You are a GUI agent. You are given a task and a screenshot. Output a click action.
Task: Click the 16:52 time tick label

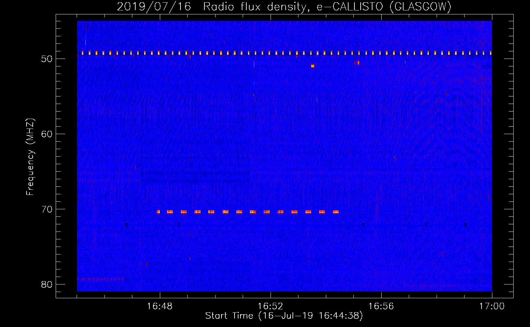pos(271,306)
